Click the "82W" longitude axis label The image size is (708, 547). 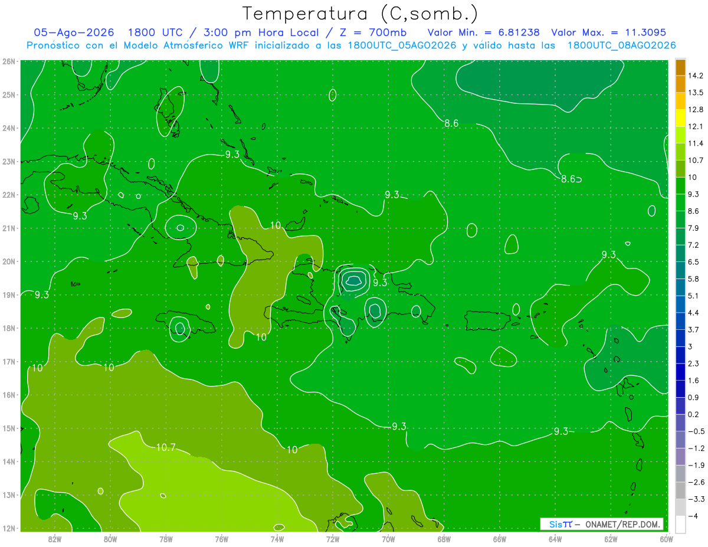coord(54,539)
